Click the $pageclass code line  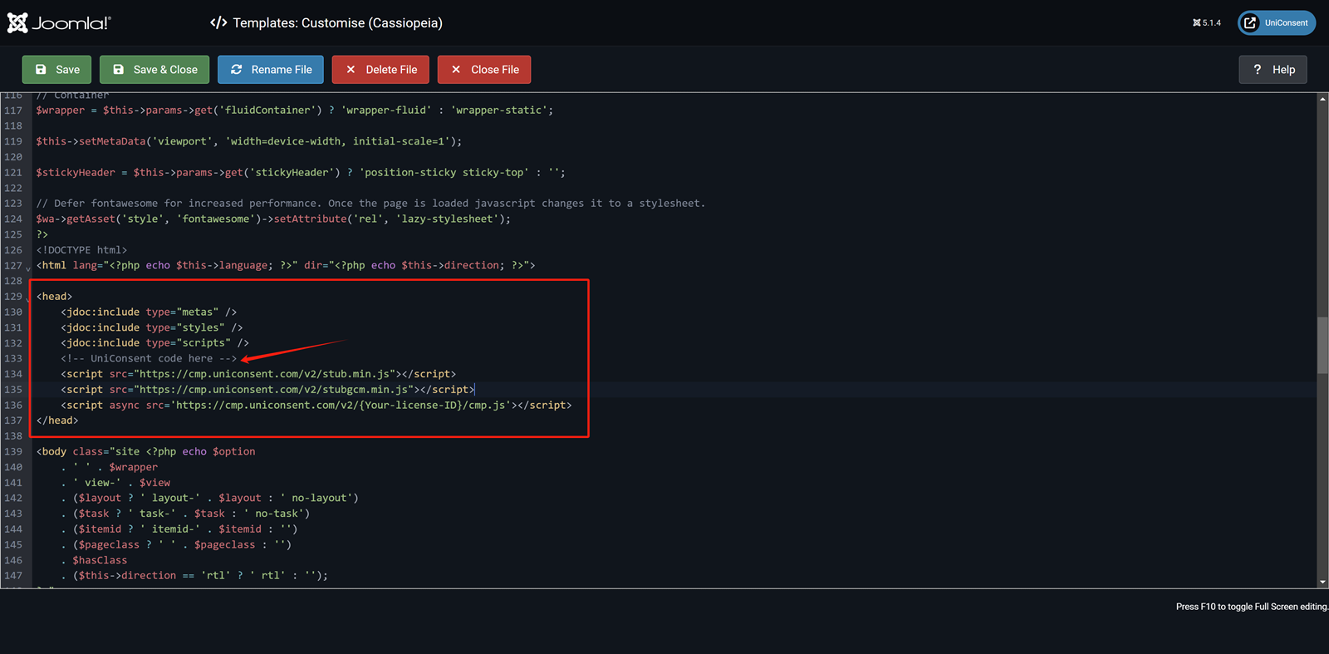coord(176,545)
